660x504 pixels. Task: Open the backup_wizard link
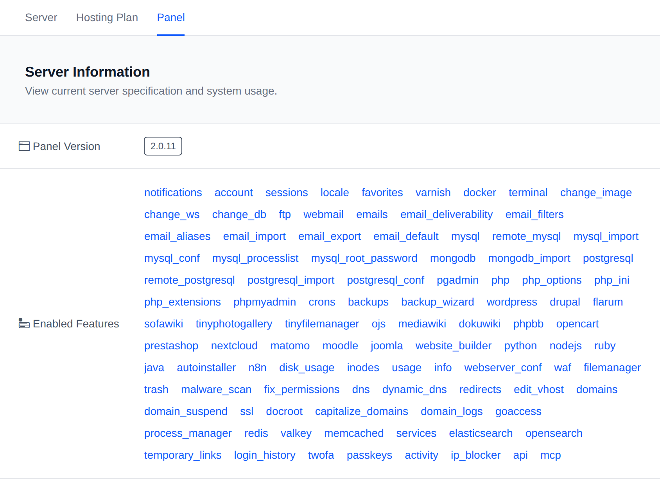438,302
